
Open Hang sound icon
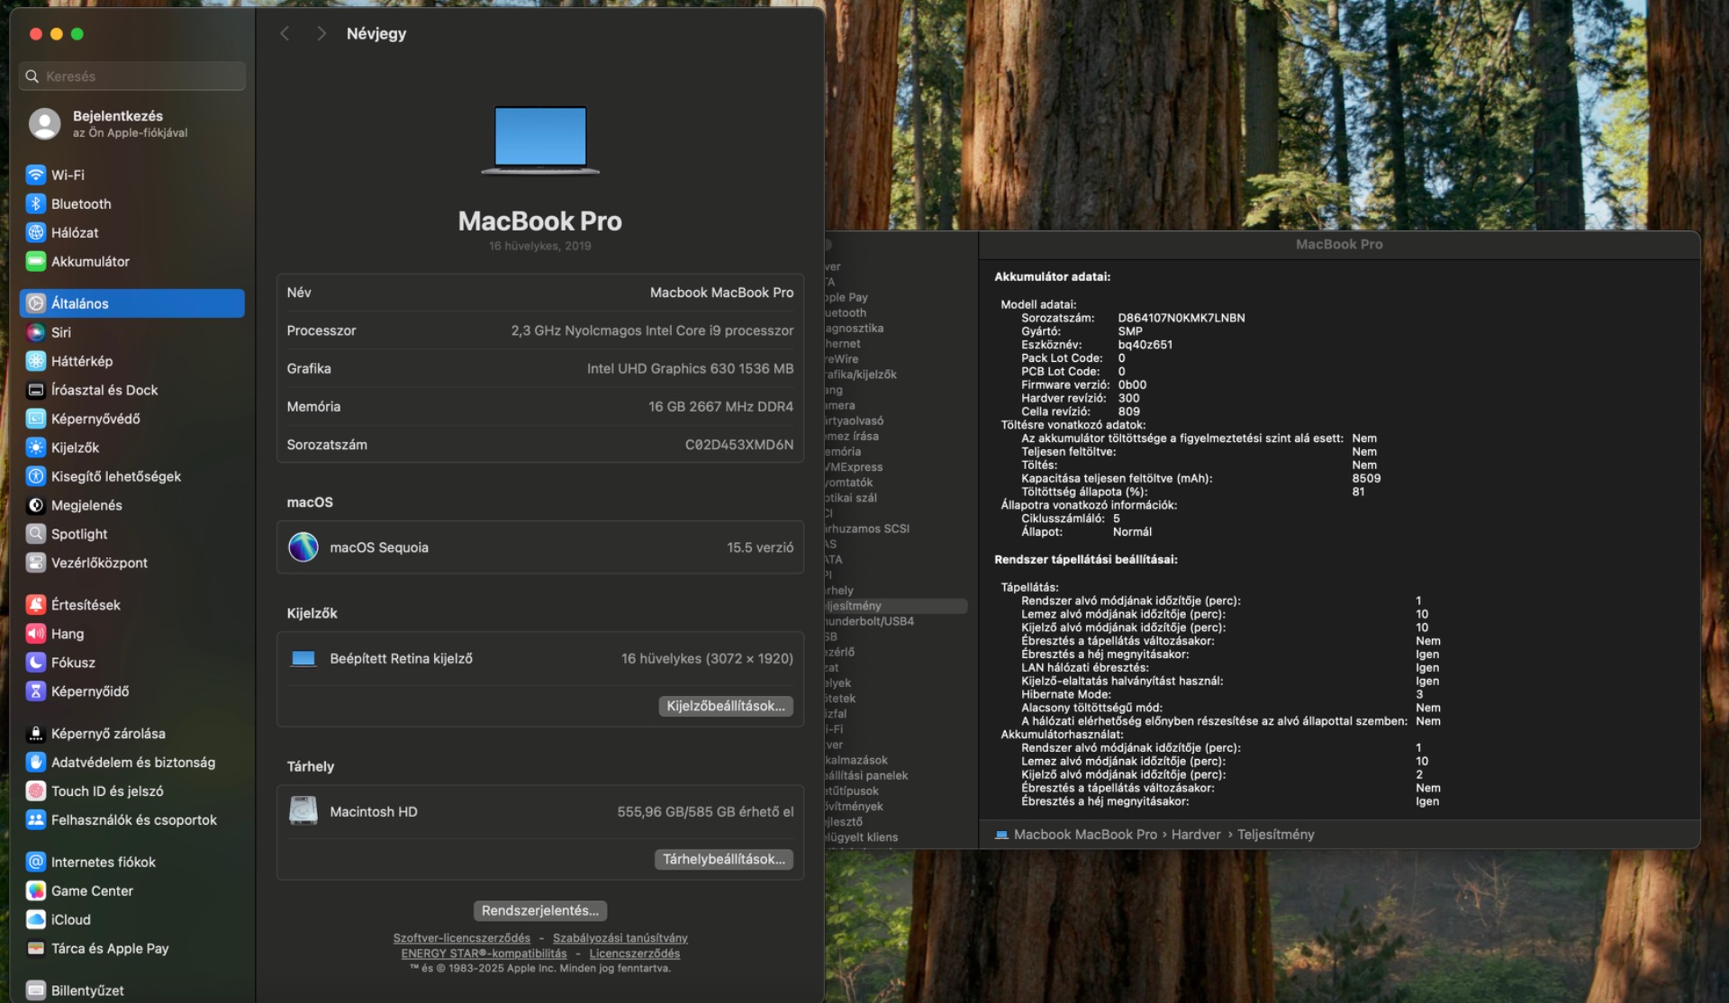click(36, 634)
